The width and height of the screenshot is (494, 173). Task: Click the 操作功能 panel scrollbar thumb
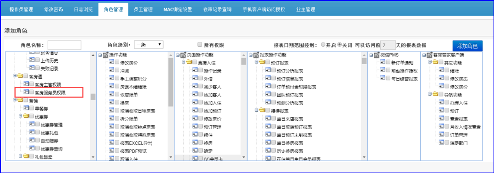(x=171, y=82)
